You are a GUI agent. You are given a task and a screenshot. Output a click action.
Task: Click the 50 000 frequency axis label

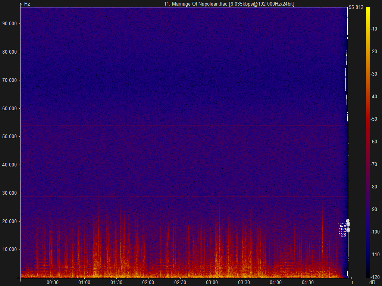tap(10, 136)
